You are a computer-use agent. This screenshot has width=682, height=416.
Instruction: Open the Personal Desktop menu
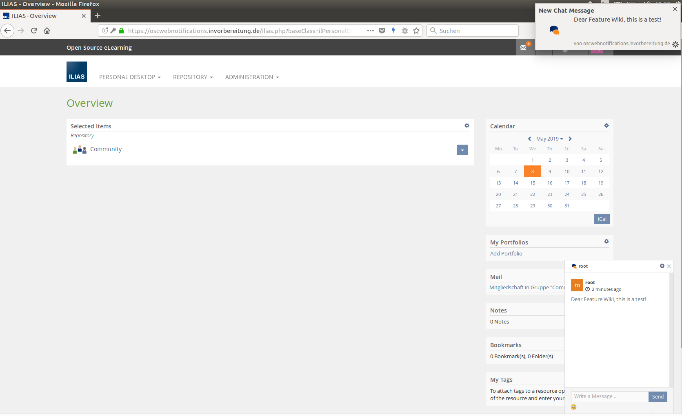click(x=130, y=77)
